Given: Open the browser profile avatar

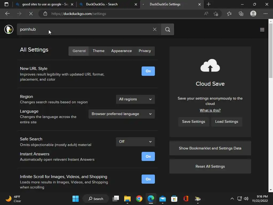Looking at the screenshot, I should pyautogui.click(x=253, y=14).
